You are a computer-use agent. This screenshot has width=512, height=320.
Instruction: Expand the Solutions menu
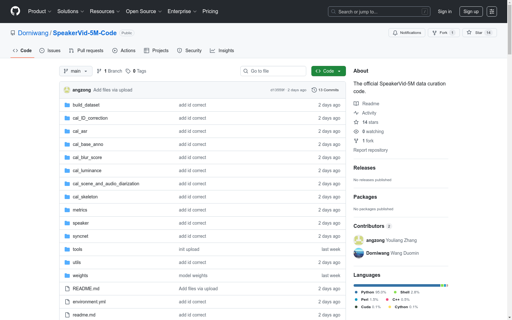click(x=71, y=12)
